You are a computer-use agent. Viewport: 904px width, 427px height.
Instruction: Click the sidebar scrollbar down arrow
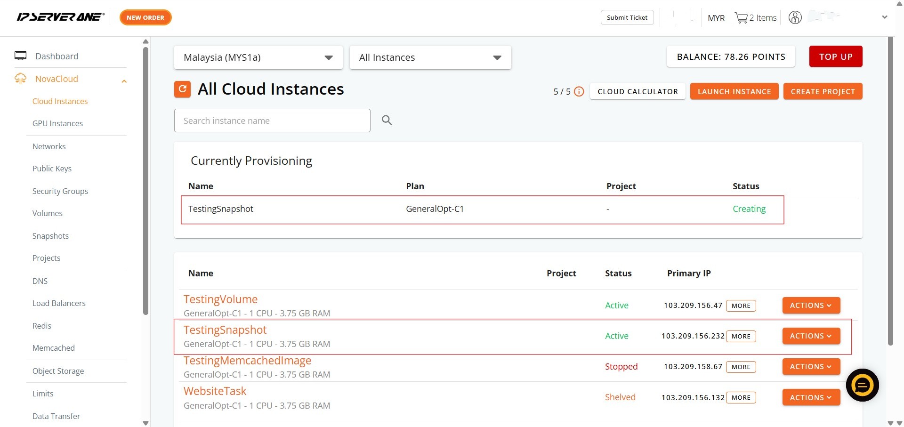pos(145,423)
